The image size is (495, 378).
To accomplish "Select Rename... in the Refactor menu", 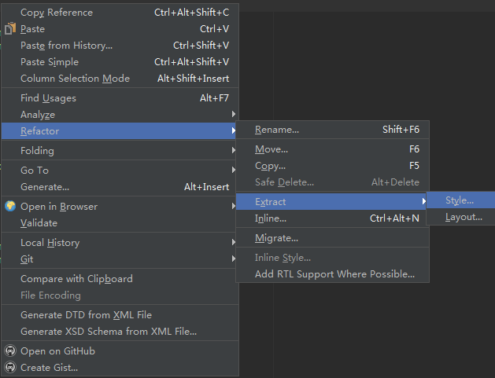I will (332, 130).
